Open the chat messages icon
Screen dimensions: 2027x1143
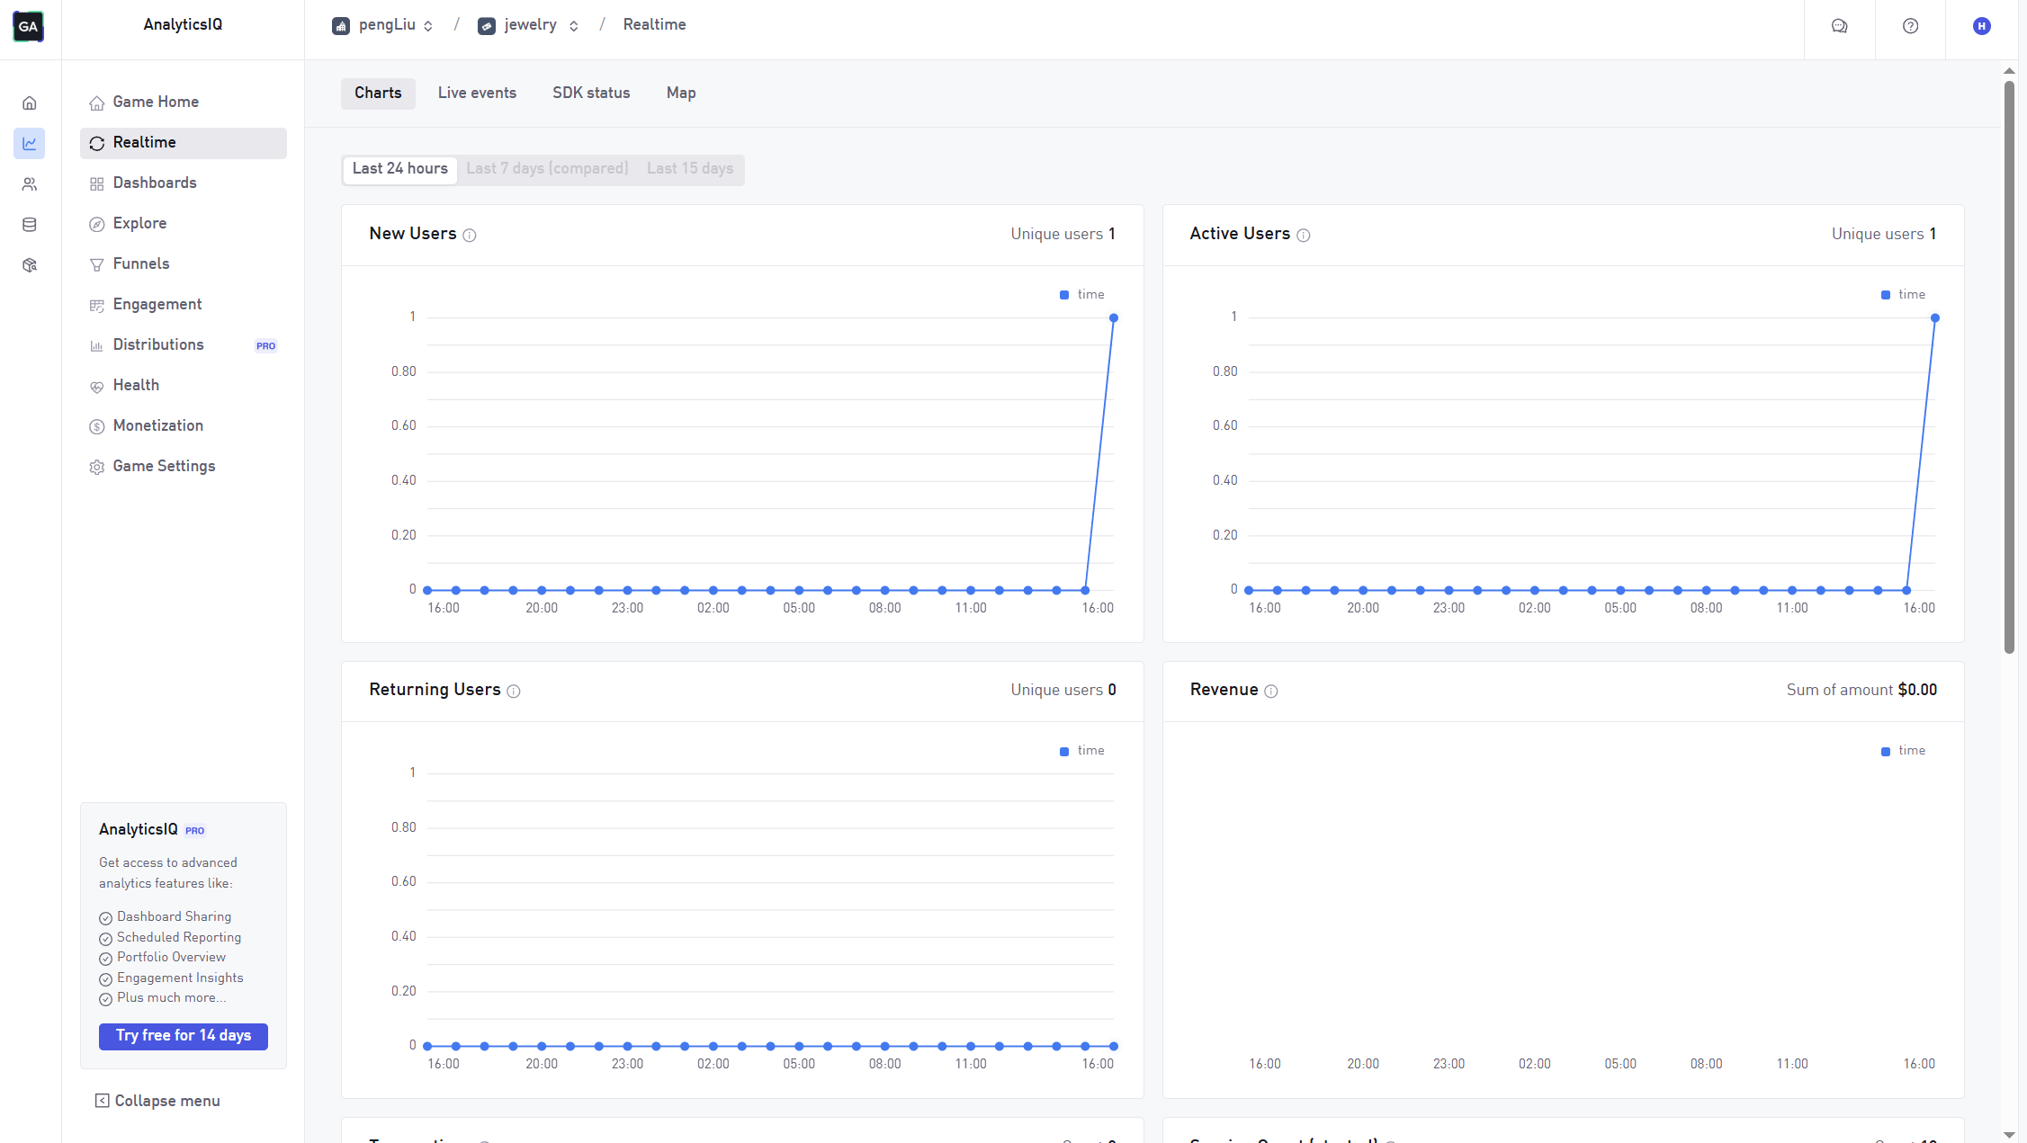[1840, 26]
